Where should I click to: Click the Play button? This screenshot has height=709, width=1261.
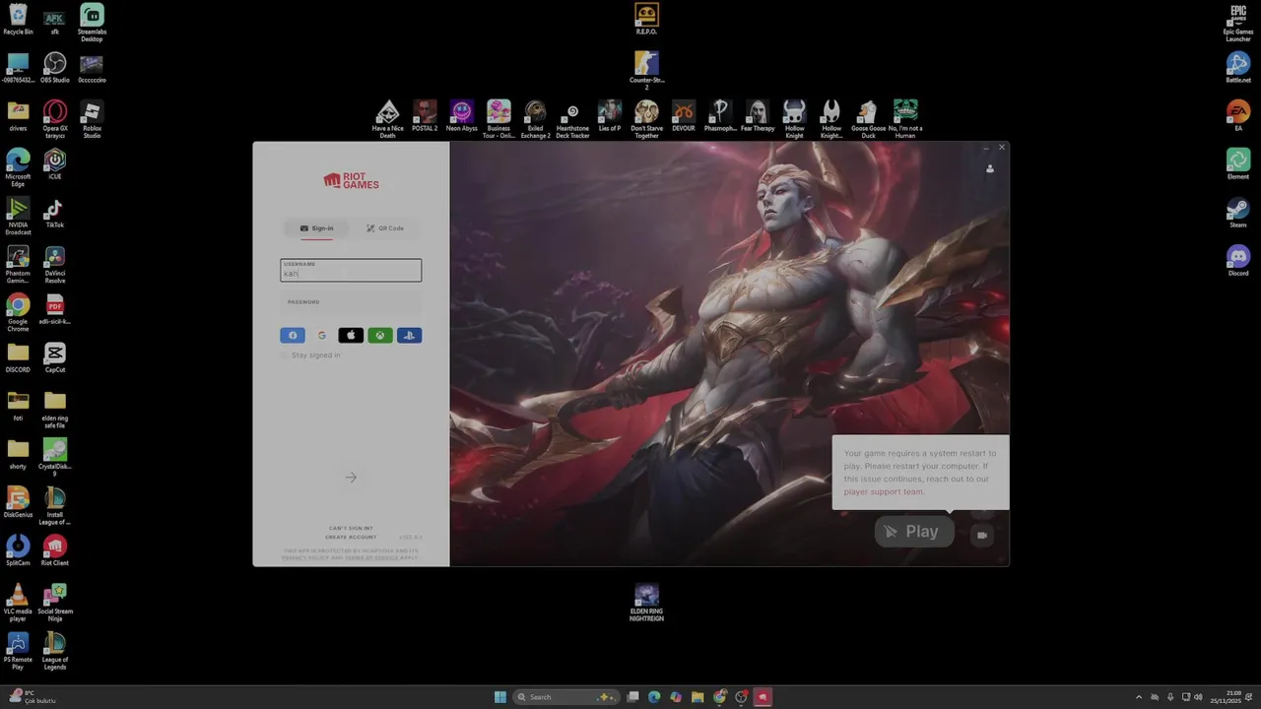click(914, 532)
